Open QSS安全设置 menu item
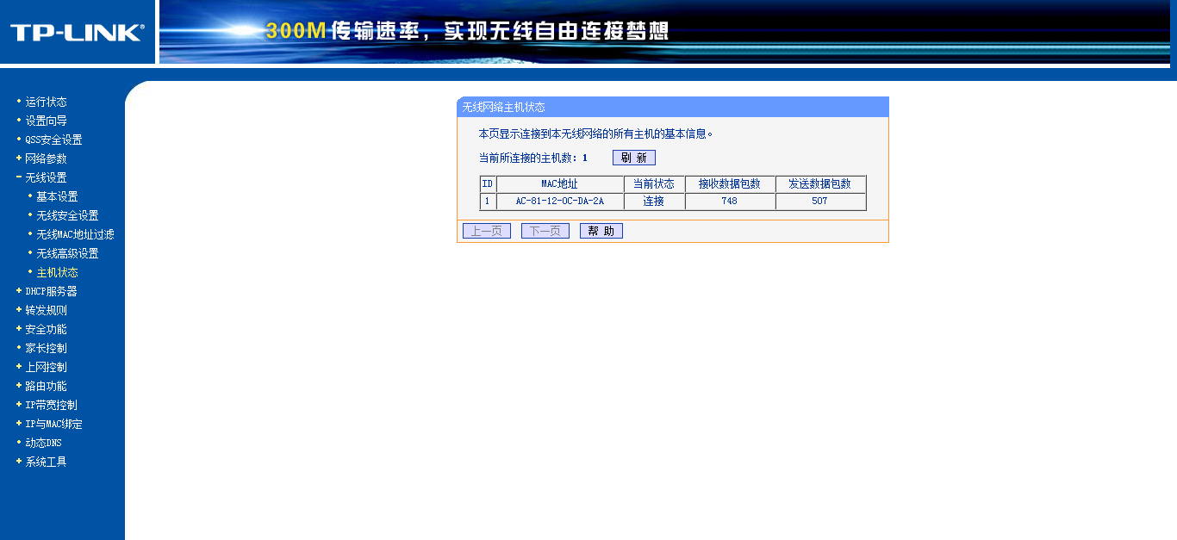This screenshot has width=1177, height=540. [x=53, y=140]
